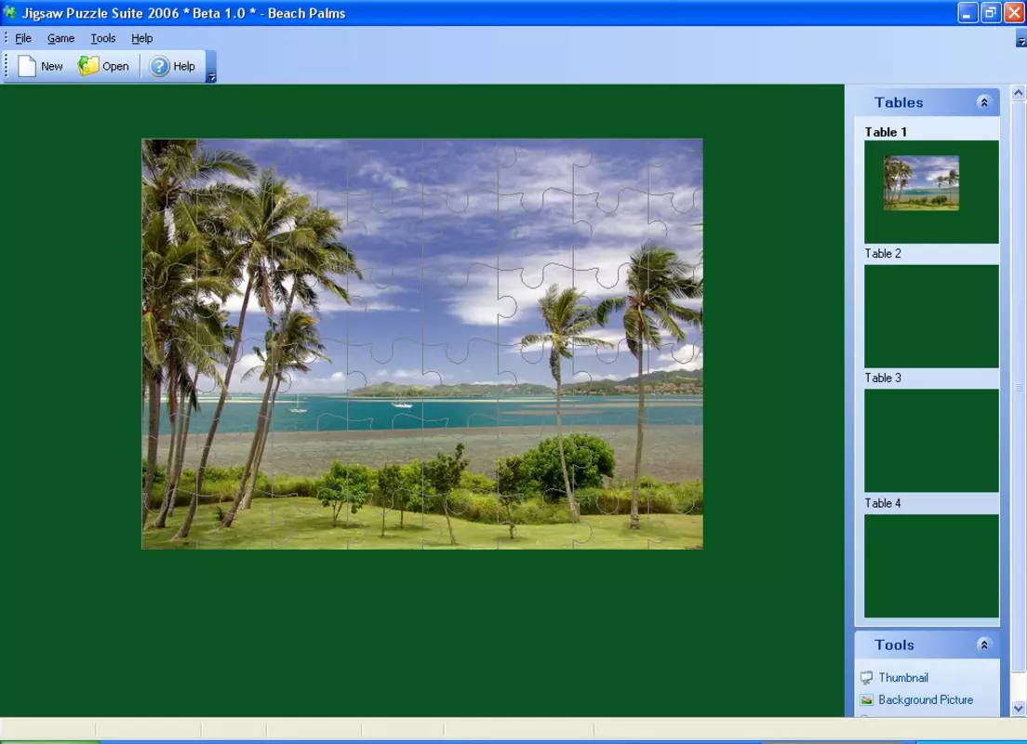The height and width of the screenshot is (744, 1027).
Task: Click the Thumbnail link in Tools
Action: click(903, 677)
